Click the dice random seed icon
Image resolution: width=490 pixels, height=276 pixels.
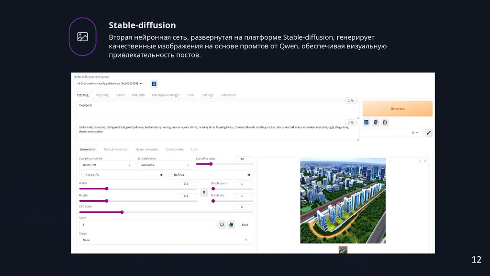click(222, 224)
